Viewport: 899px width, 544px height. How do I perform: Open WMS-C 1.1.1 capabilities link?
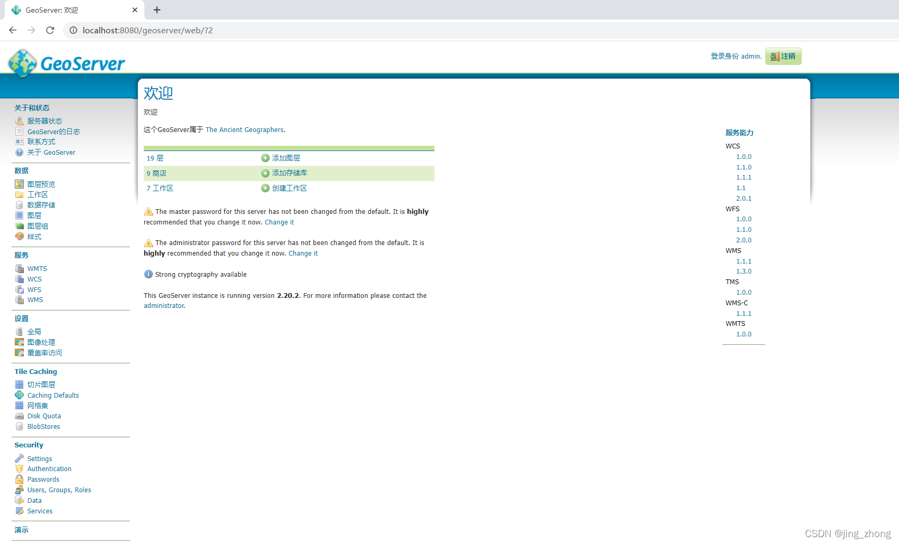[x=744, y=314]
